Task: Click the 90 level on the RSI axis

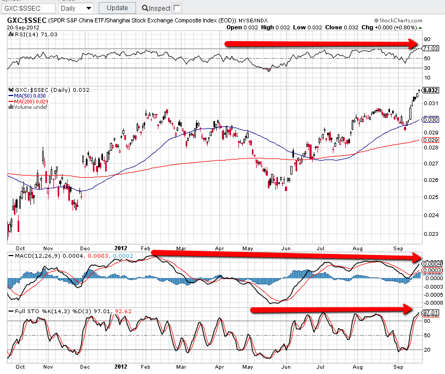Action: [427, 39]
